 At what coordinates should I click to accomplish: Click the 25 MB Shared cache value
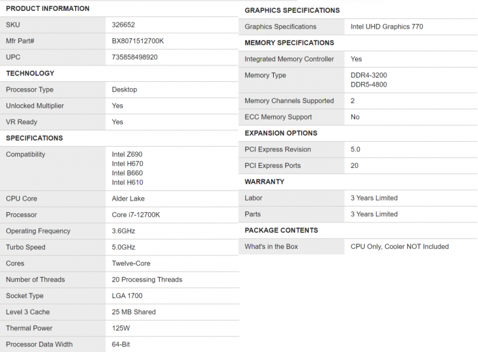click(x=134, y=312)
